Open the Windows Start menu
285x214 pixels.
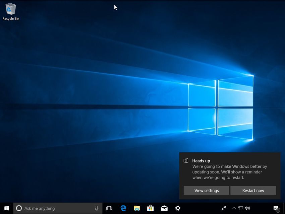[x=7, y=208]
